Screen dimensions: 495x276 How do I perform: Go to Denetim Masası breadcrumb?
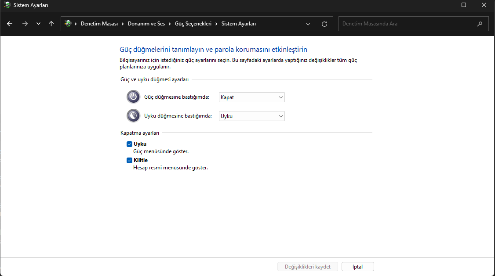(99, 24)
